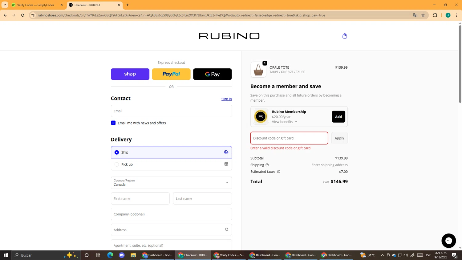The height and width of the screenshot is (260, 462).
Task: Open the notifications center icon
Action: point(455,255)
